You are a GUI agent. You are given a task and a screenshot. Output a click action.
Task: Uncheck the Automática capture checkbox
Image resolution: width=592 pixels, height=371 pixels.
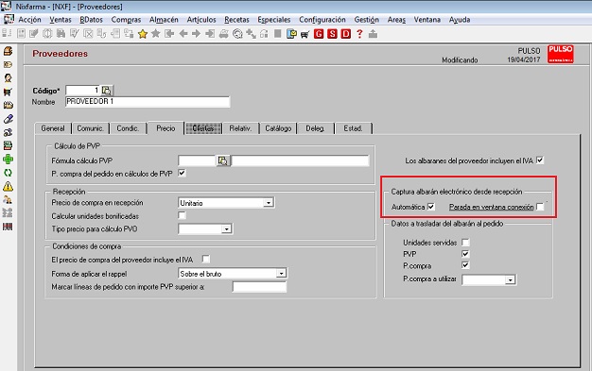click(431, 207)
